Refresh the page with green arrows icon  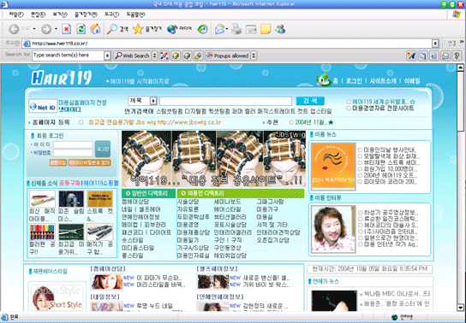[81, 29]
